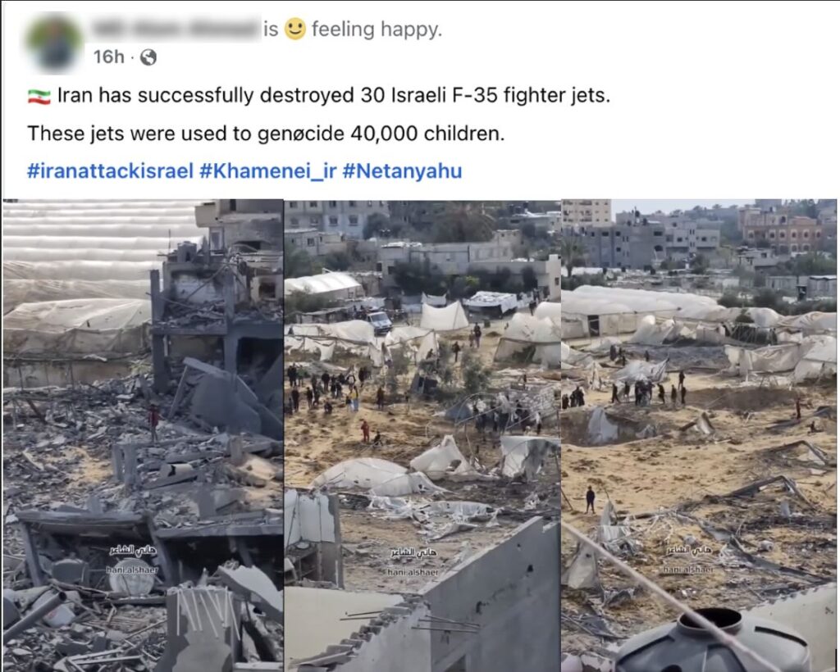
Task: Click the Iran flag emoji
Action: (x=39, y=97)
